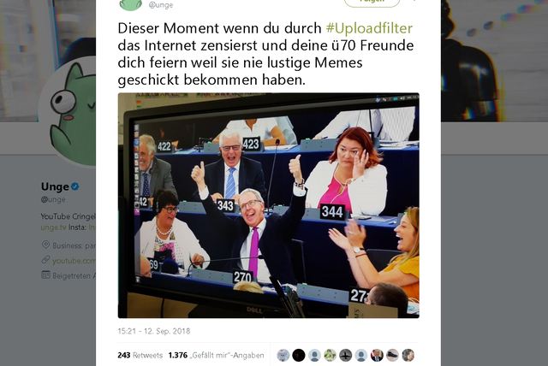Open the #Uploadfilter hashtag
The image size is (548, 366).
coord(369,28)
